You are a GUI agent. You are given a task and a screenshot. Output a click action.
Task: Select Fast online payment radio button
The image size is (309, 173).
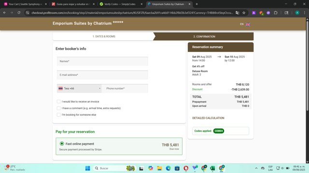click(62, 144)
